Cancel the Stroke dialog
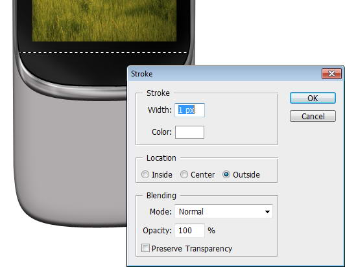Screen dimensions: 345x267 pyautogui.click(x=313, y=116)
